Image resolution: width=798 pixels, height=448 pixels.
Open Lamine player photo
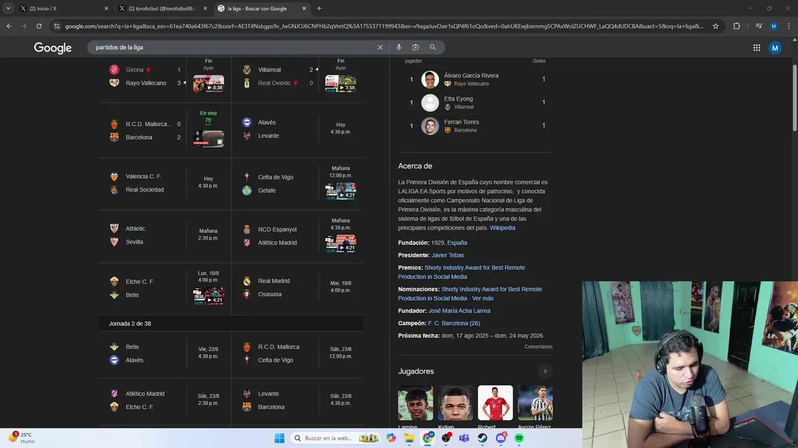[415, 403]
